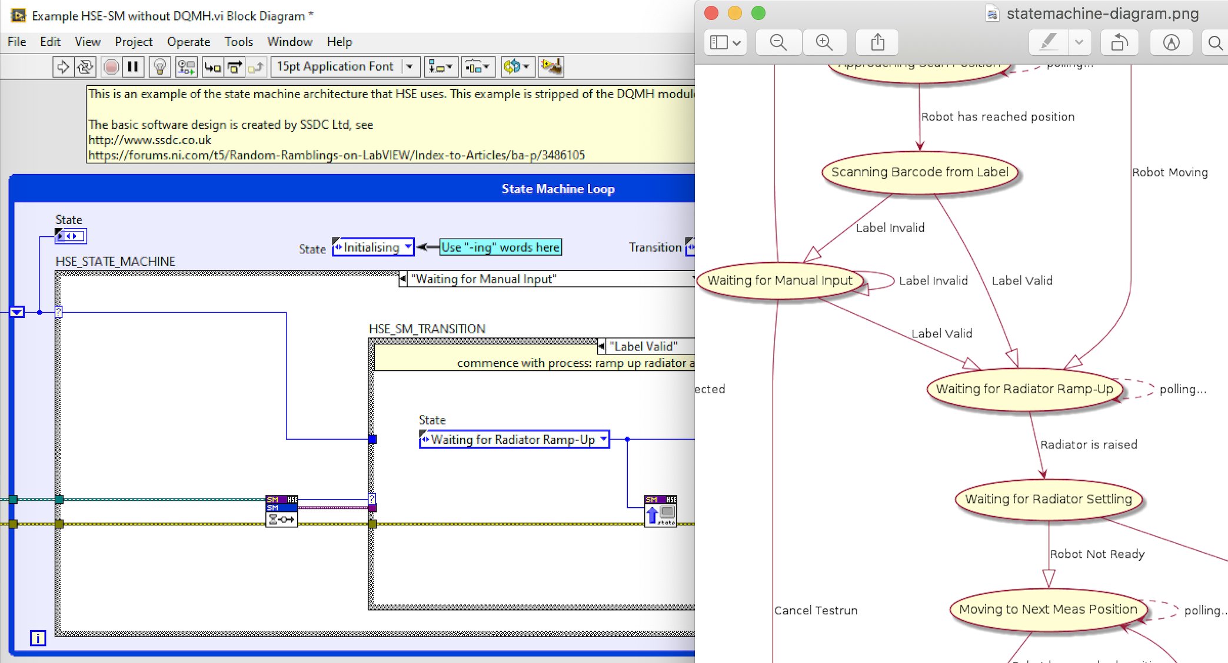Click Run Continuously button
The image size is (1228, 663).
[x=85, y=67]
